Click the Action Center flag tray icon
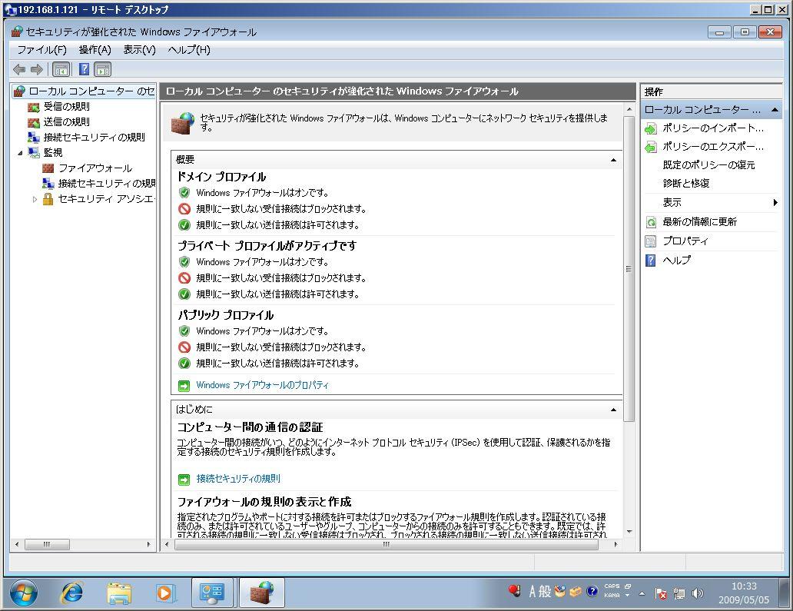The image size is (793, 611). click(661, 593)
